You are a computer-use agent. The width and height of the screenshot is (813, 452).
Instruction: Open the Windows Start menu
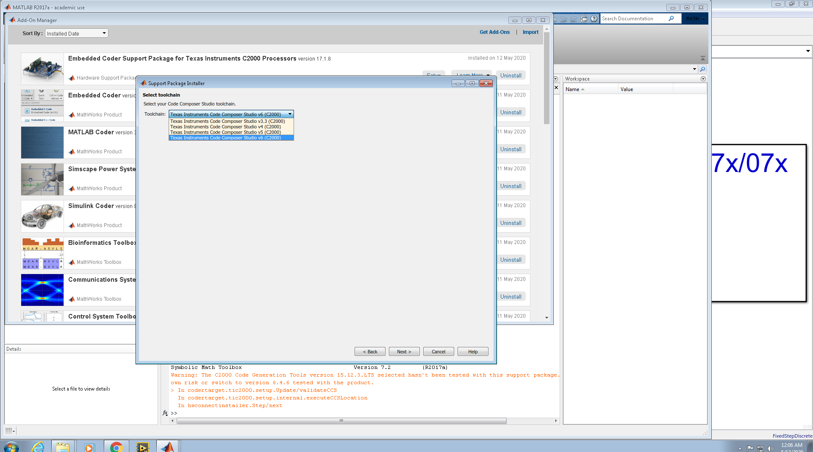click(11, 446)
